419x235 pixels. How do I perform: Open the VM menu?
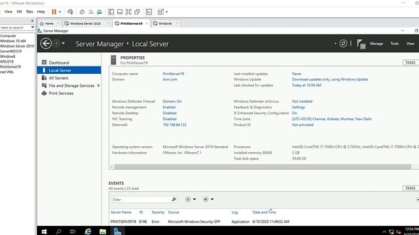point(19,12)
